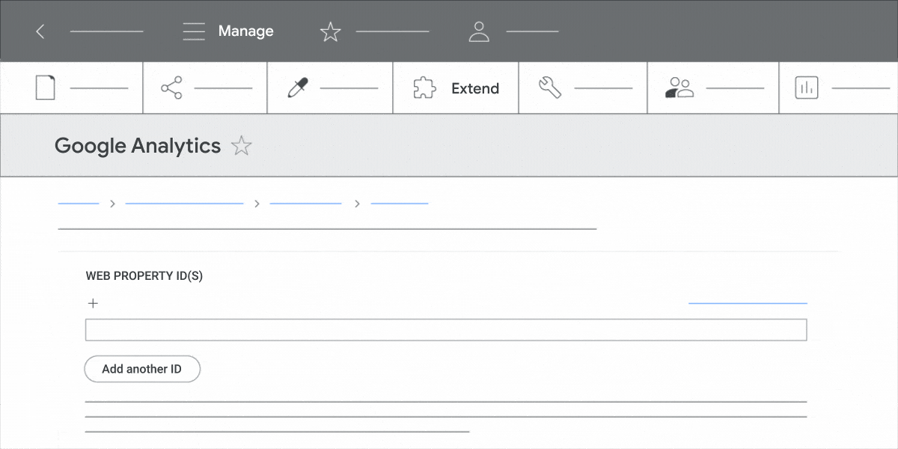Click the share structure icon
Image resolution: width=898 pixels, height=449 pixels.
click(x=171, y=88)
